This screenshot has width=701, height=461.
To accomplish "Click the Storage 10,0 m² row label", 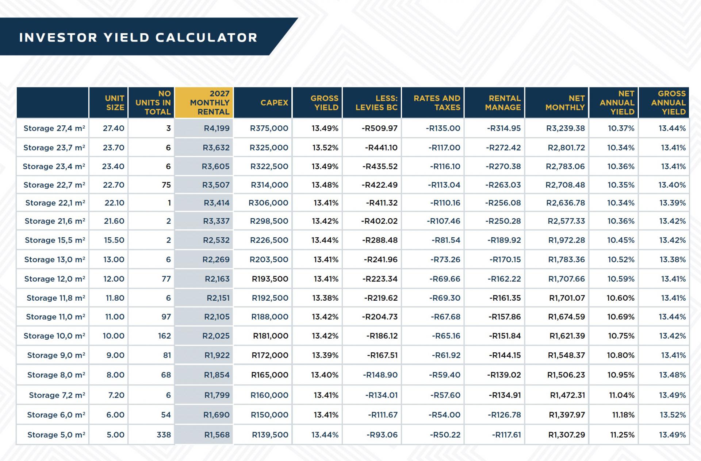I will click(x=54, y=336).
